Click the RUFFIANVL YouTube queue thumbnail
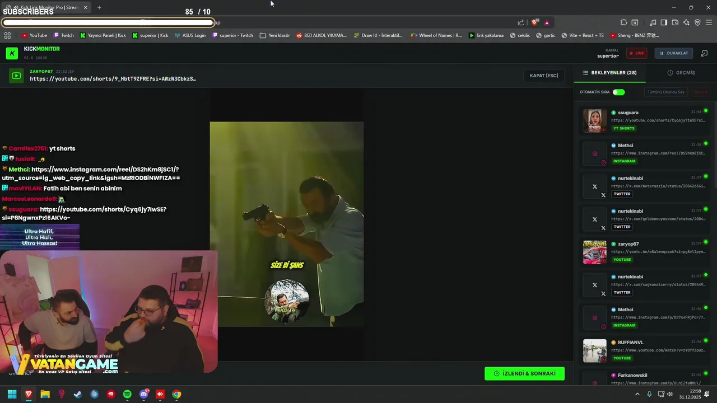This screenshot has width=717, height=403. click(595, 351)
